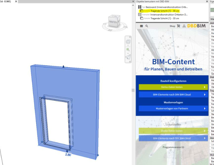Screen dimensions: 214x165
Task: Click the paper plane fly-through icon
Action: click(128, 57)
